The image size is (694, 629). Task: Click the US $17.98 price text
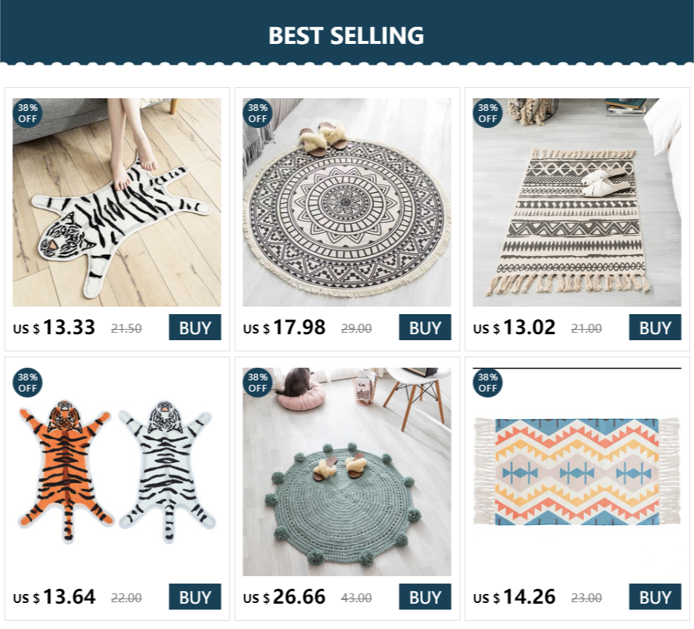tap(284, 328)
